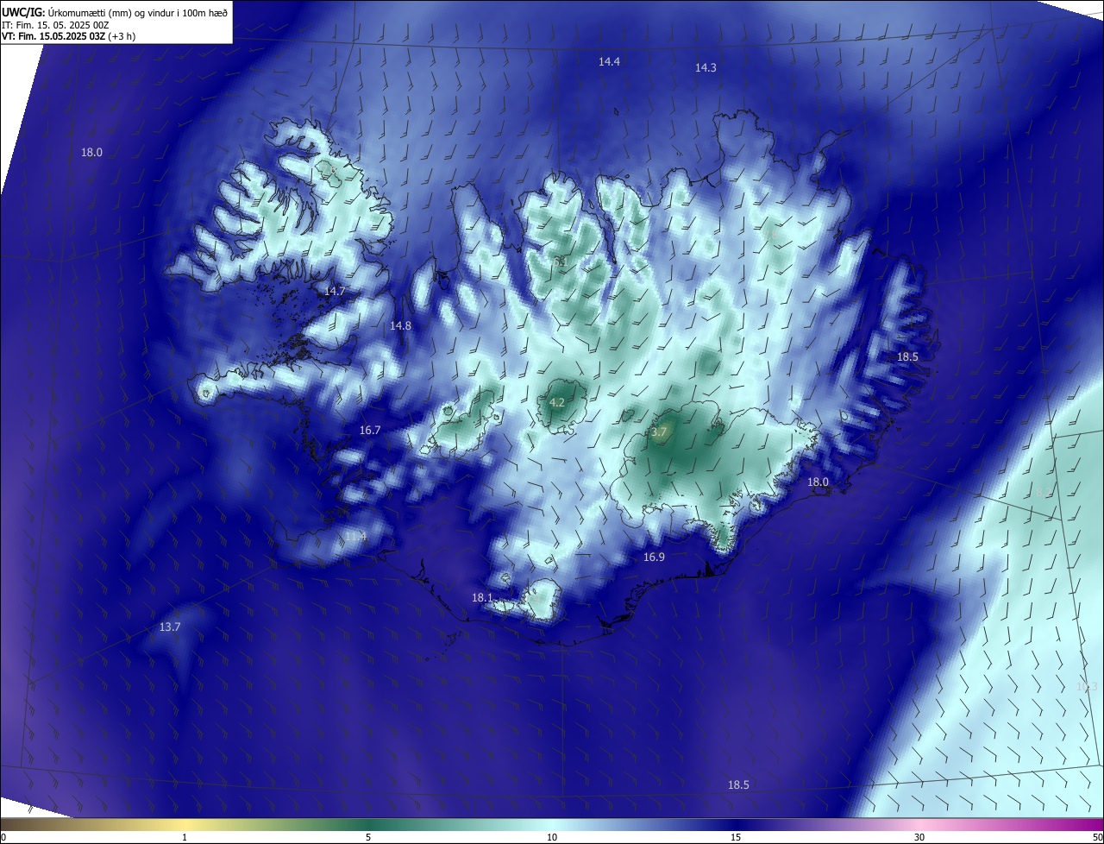Click the 0 tick on the color scale
The image size is (1104, 844).
3,837
